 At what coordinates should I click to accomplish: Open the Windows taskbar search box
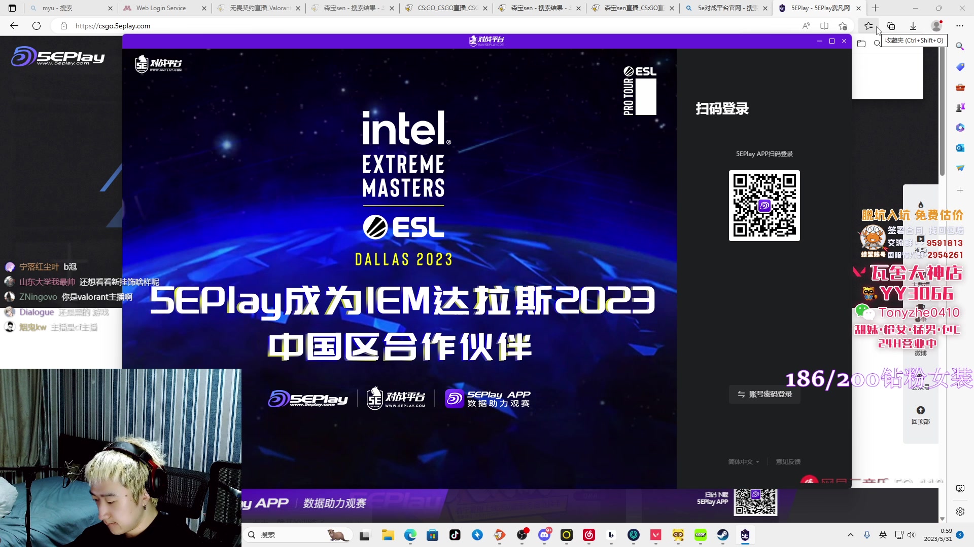[298, 535]
